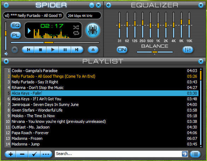The height and width of the screenshot is (161, 207).
Task: Adjust the vertical volume slider
Action: [x=6, y=36]
